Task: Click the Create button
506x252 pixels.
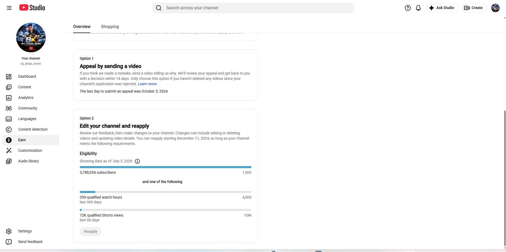Action: point(474,8)
